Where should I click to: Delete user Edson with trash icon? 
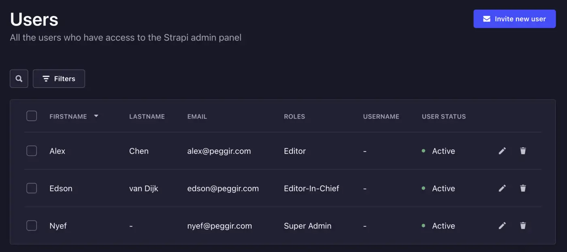click(x=523, y=188)
